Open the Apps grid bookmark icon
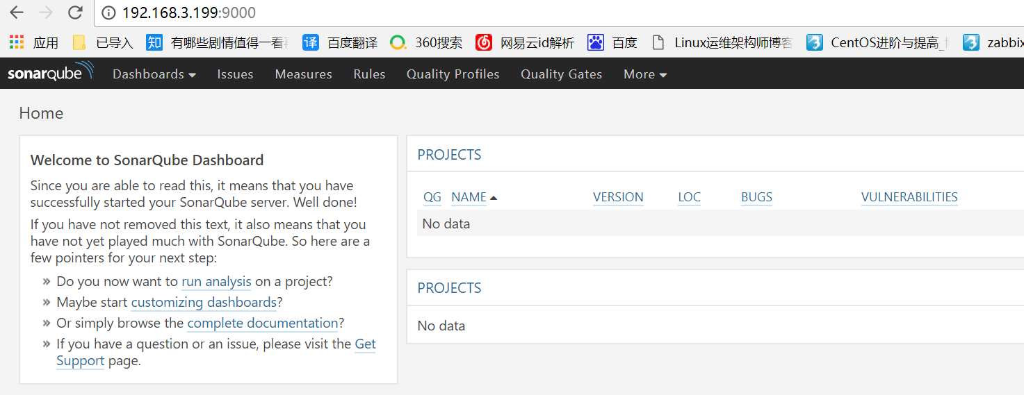Screen dimensions: 1024x395 pyautogui.click(x=17, y=42)
